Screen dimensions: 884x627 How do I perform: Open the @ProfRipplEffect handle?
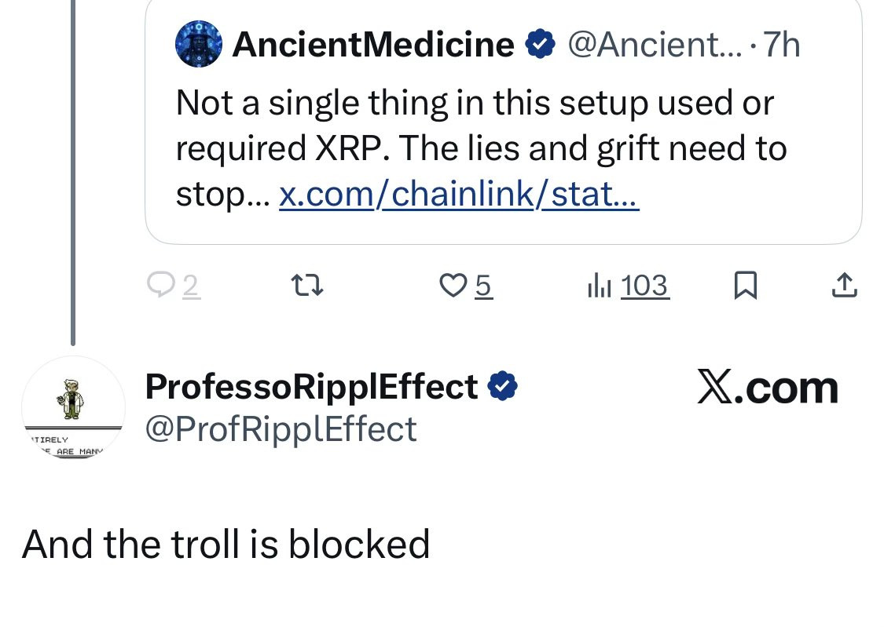point(281,428)
